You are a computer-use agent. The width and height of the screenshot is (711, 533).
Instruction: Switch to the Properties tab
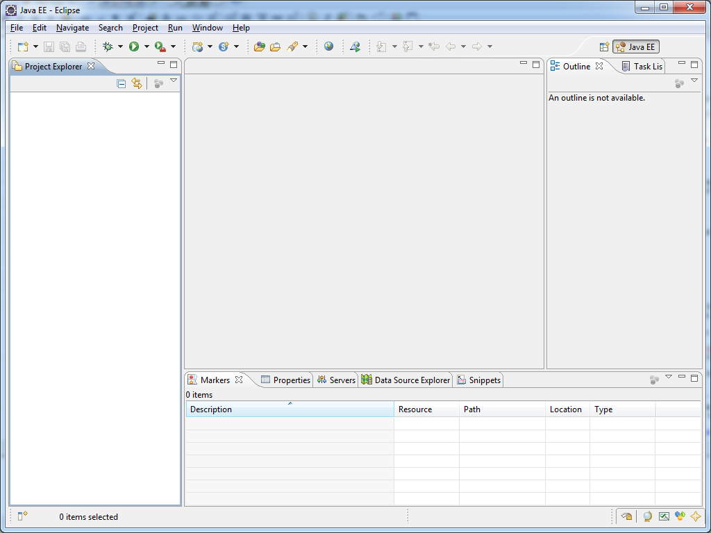[286, 380]
